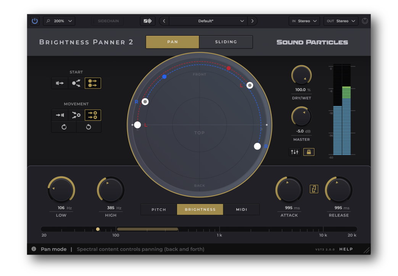Click the -5.0 dB master value field
The height and width of the screenshot is (276, 398).
click(x=301, y=131)
